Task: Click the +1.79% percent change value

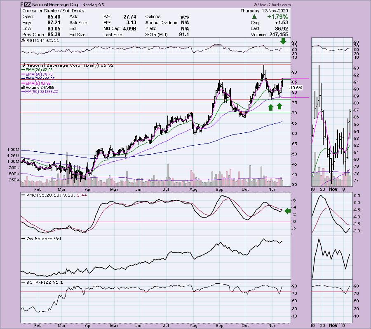Action: click(x=277, y=17)
